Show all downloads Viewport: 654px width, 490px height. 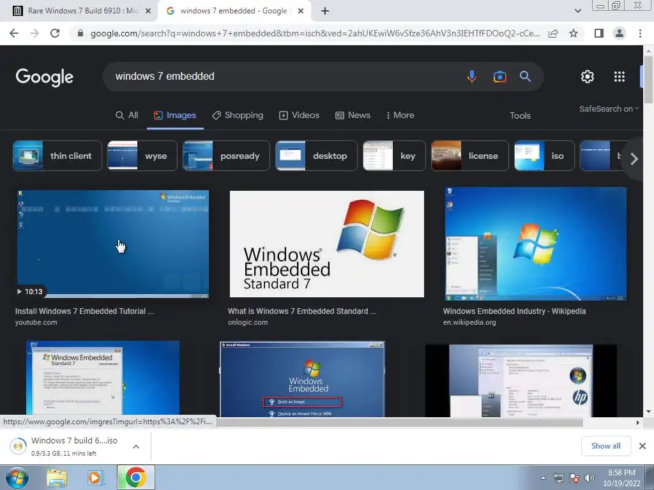coord(605,446)
